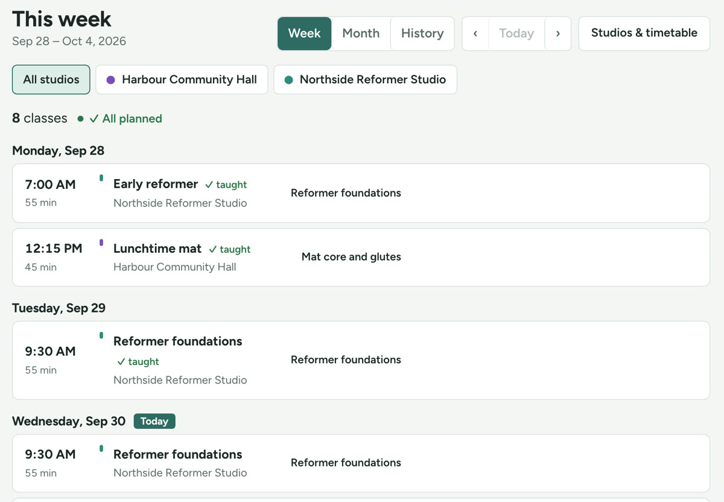The image size is (724, 502).
Task: Show classes from All studios
Action: [51, 80]
